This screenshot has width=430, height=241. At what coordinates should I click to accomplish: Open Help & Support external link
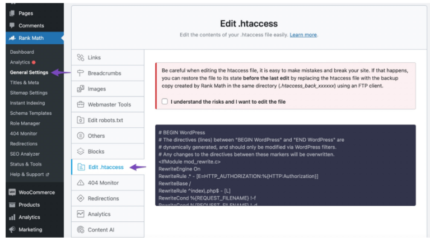29,174
